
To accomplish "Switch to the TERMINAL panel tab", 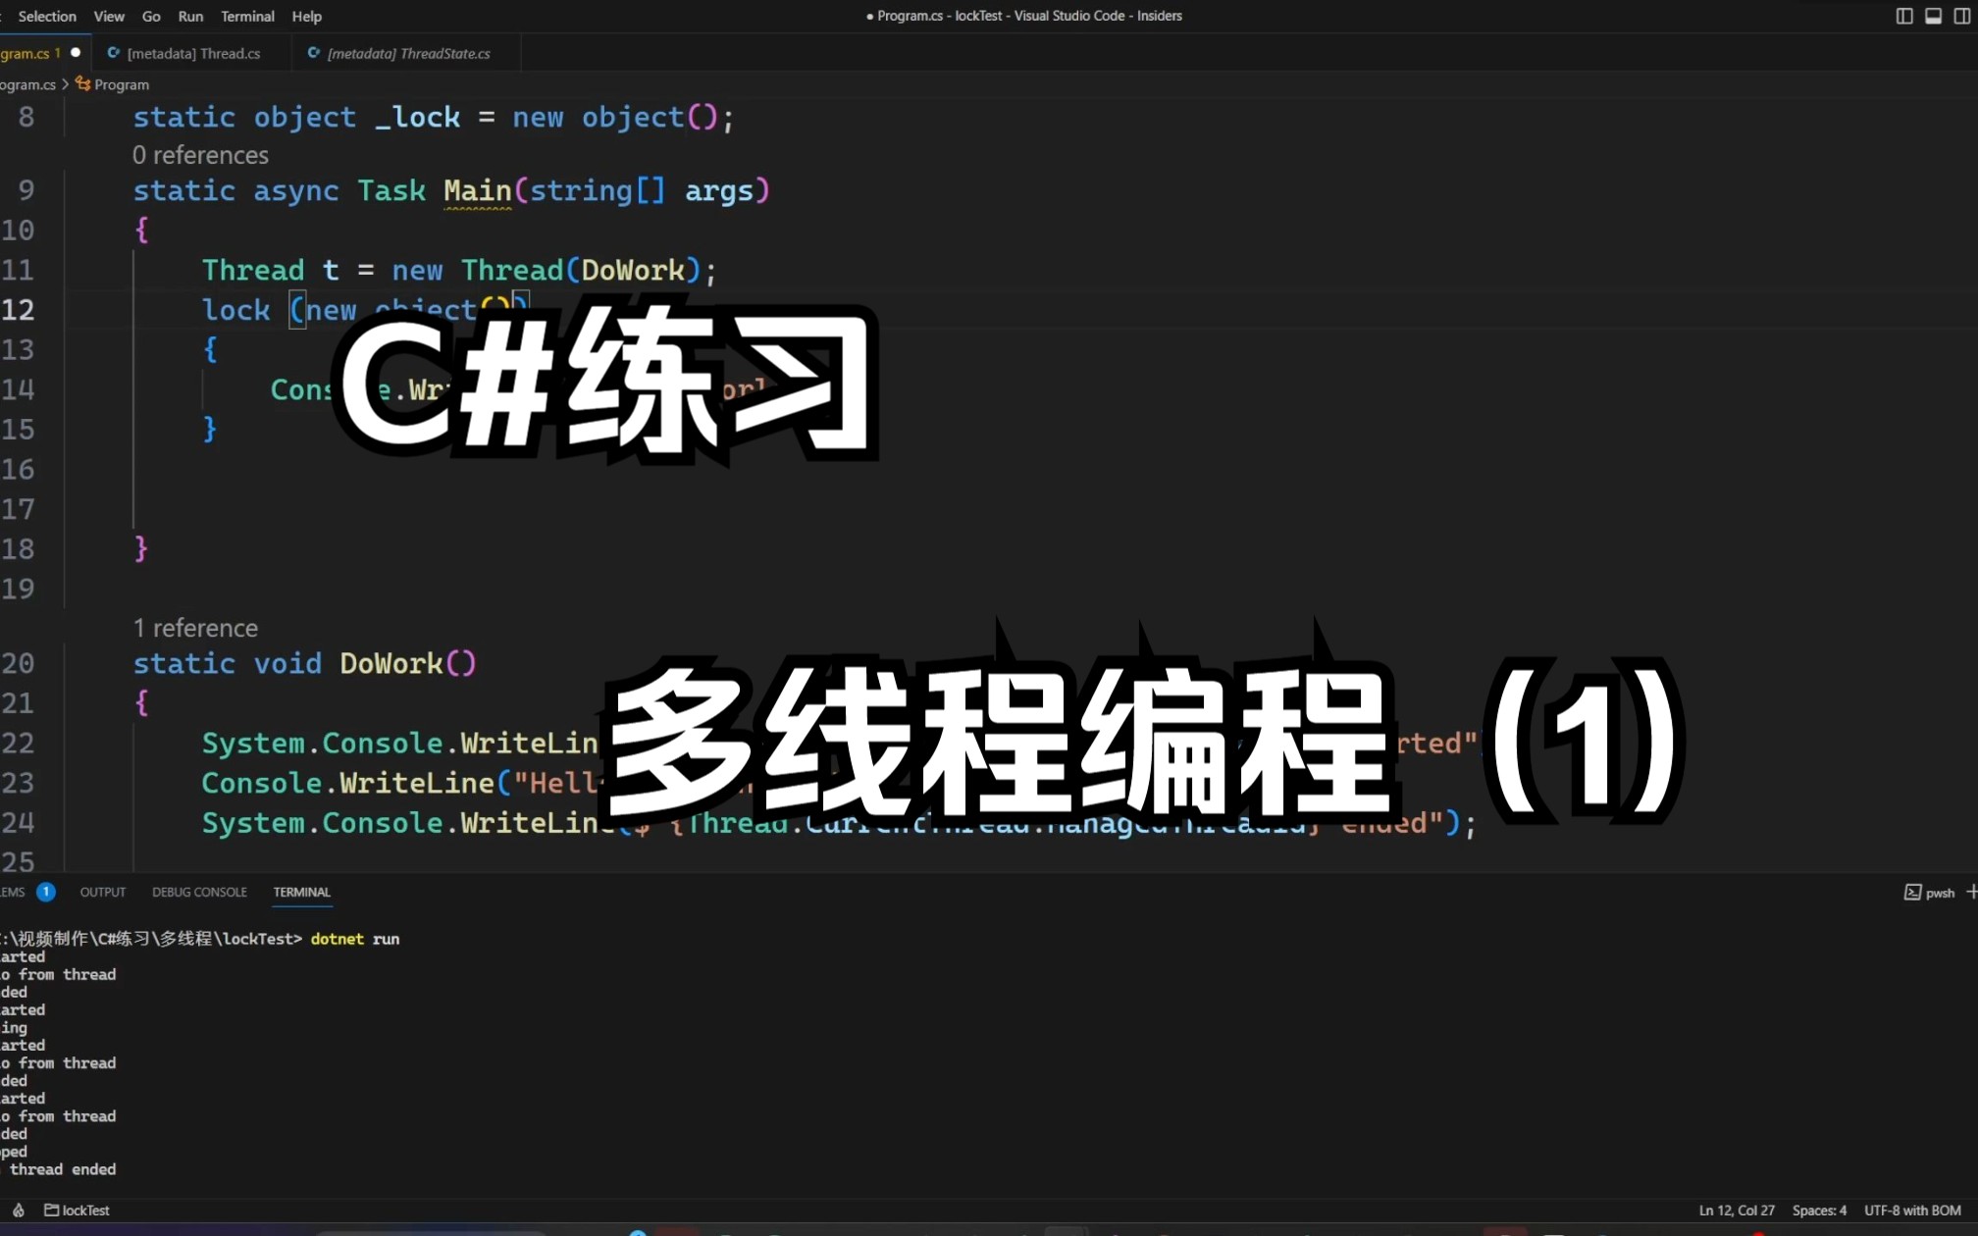I will 301,892.
